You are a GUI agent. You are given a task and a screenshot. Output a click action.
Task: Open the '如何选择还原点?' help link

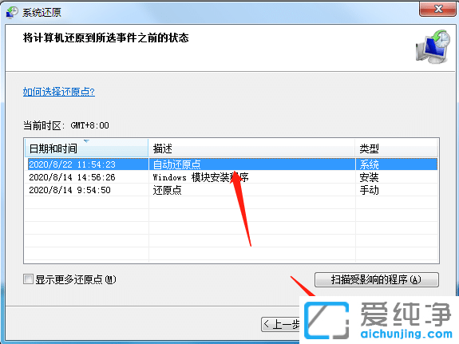click(59, 92)
